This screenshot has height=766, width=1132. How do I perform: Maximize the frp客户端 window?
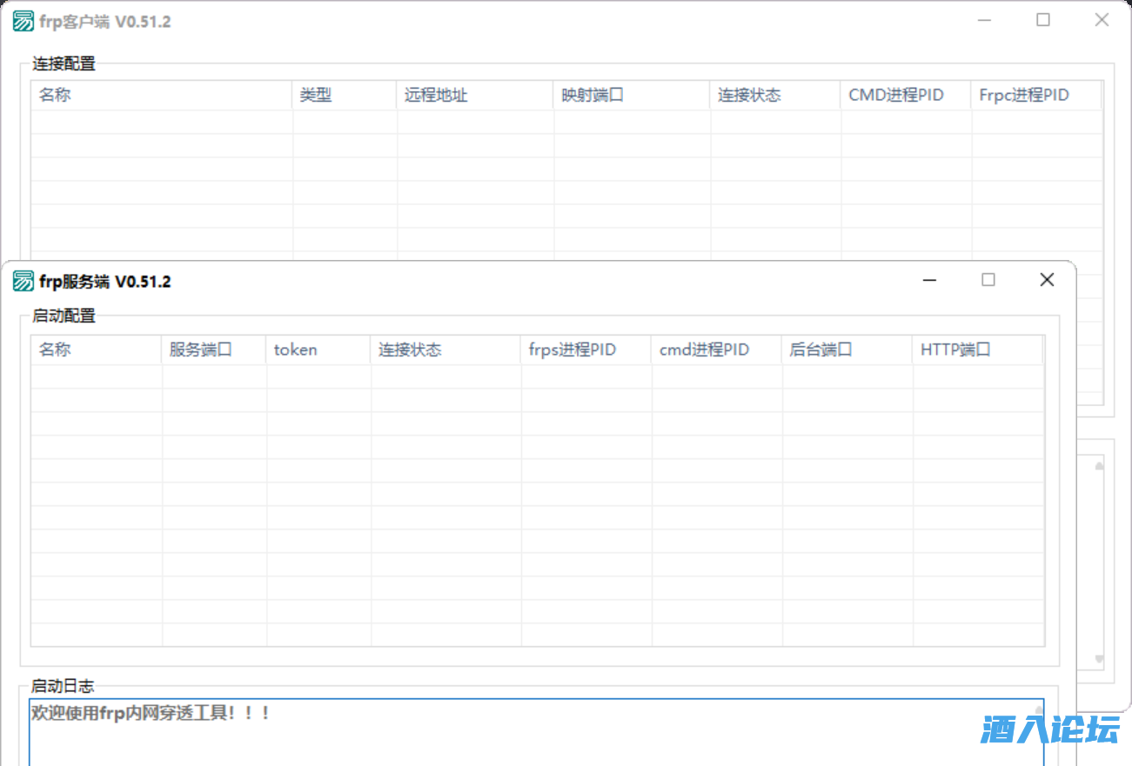(x=1043, y=20)
